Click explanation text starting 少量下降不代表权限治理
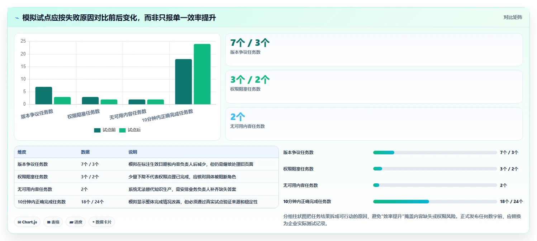The width and height of the screenshot is (537, 241). click(x=182, y=177)
